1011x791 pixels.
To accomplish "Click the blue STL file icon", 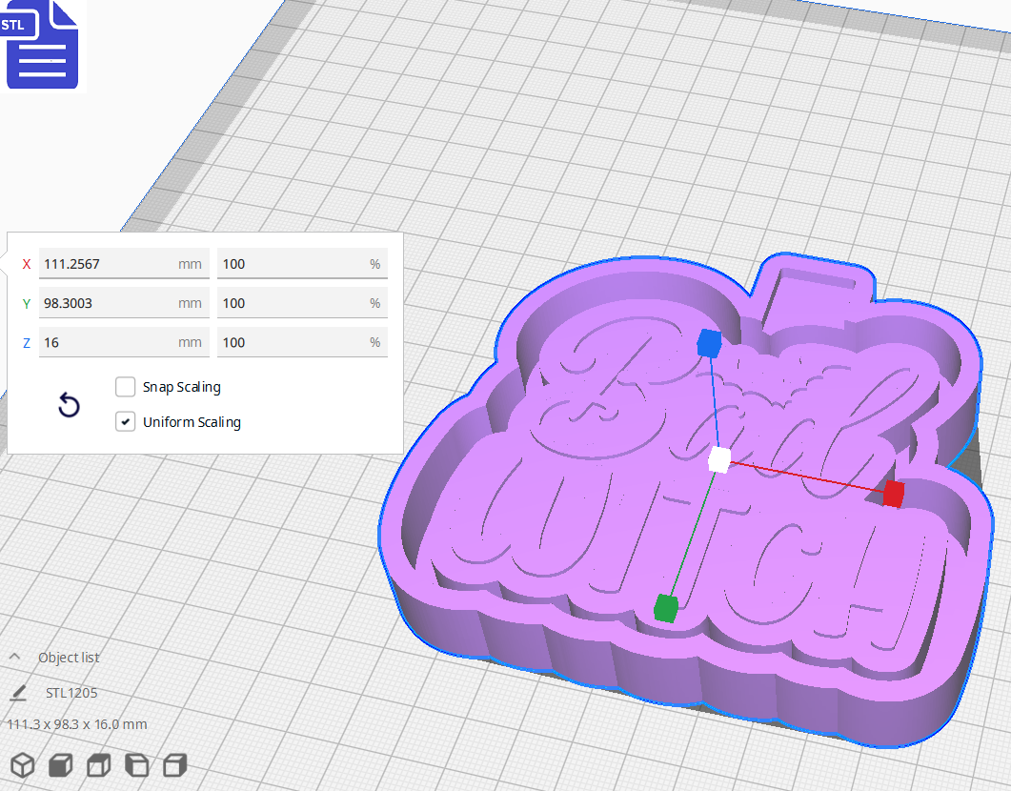I will (42, 45).
